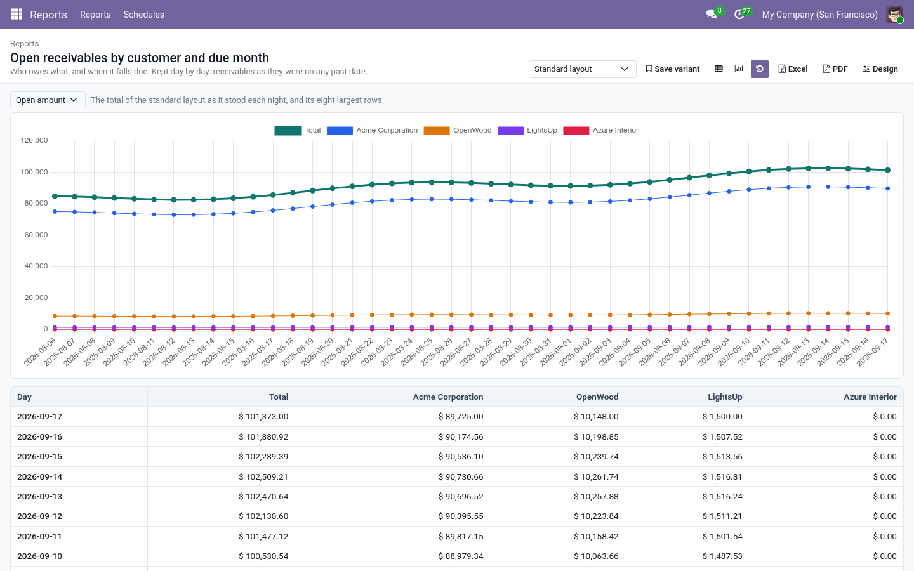This screenshot has height=571, width=914.
Task: Expand the Standard layout dropdown
Action: [582, 69]
